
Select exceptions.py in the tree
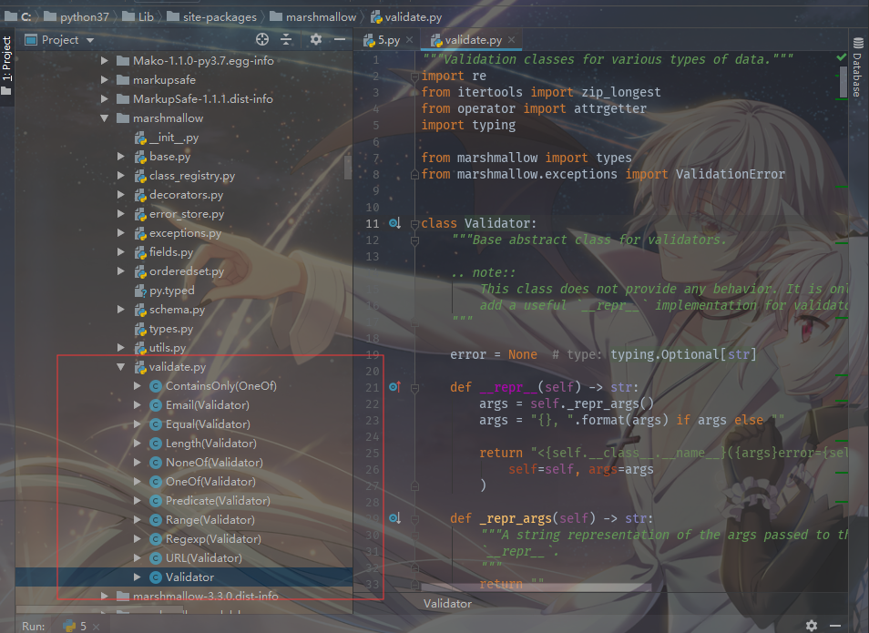(185, 233)
